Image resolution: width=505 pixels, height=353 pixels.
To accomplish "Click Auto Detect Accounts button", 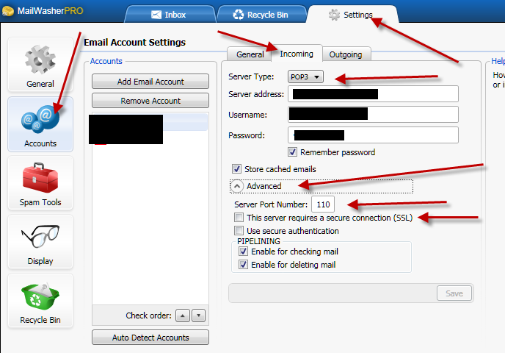I will (150, 338).
